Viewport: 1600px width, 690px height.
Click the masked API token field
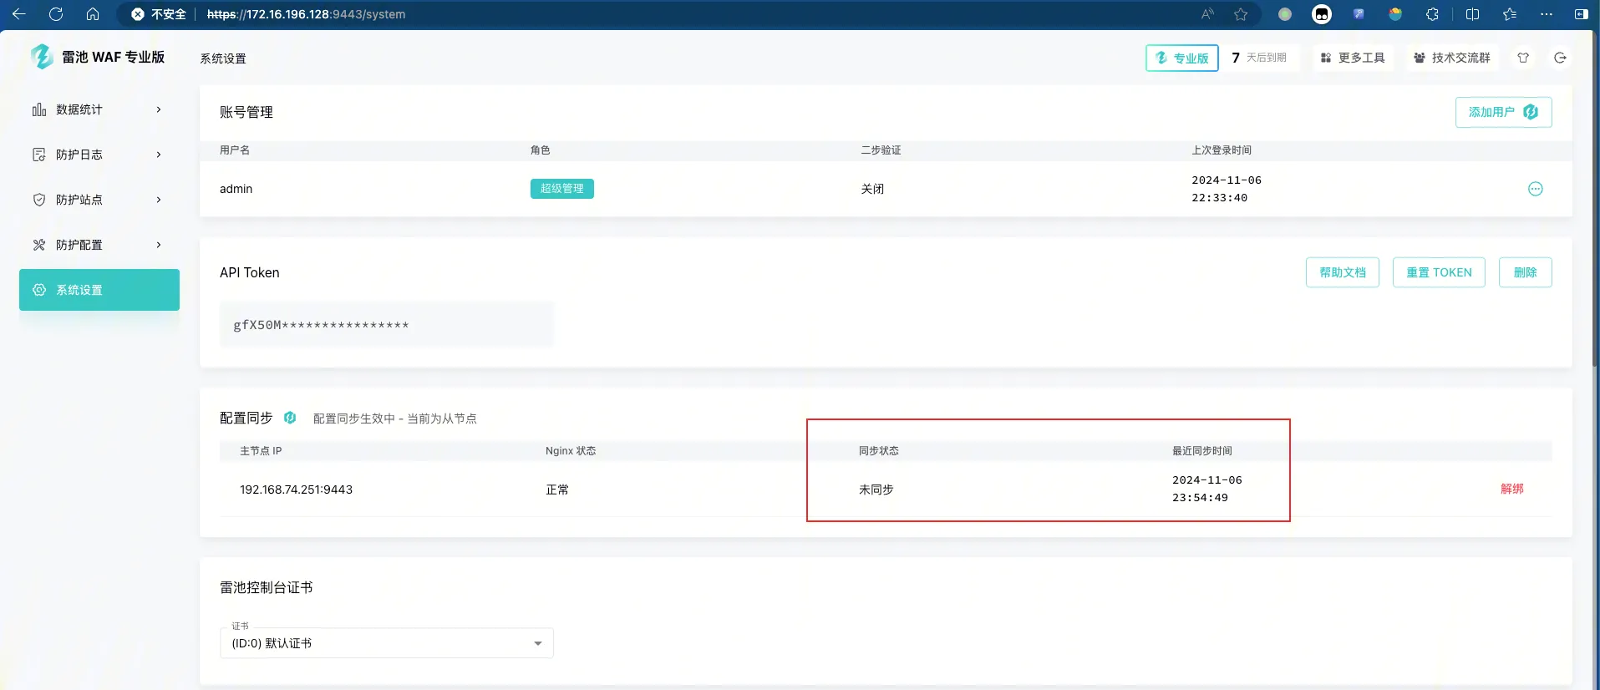(x=386, y=325)
